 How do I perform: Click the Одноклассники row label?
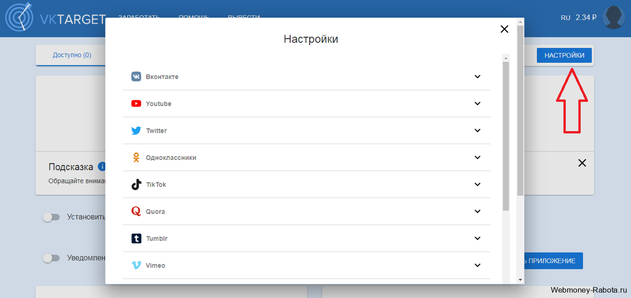point(171,158)
